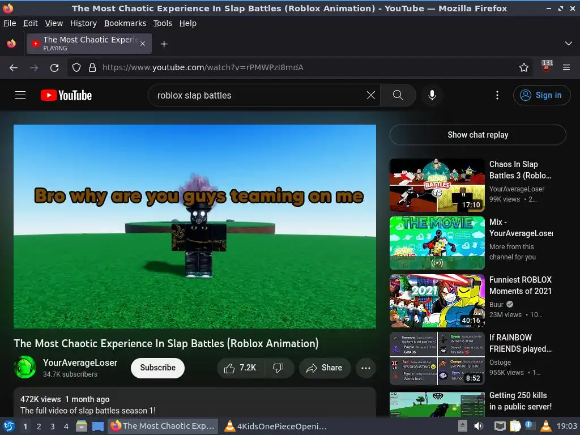Open the Mix - YourAverageLoser thumbnail
580x435 pixels.
437,243
